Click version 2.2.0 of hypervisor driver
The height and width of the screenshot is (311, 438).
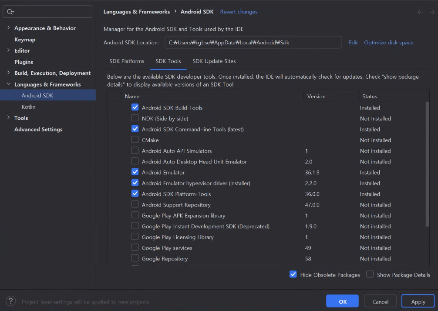(x=310, y=184)
